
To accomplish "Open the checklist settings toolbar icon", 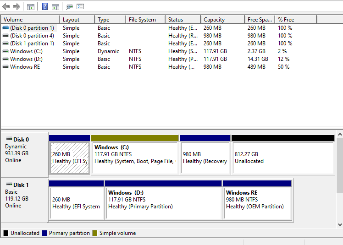I will point(80,6).
